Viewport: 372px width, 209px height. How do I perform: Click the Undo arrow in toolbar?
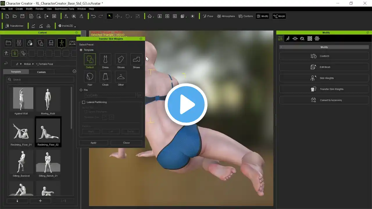point(93,16)
